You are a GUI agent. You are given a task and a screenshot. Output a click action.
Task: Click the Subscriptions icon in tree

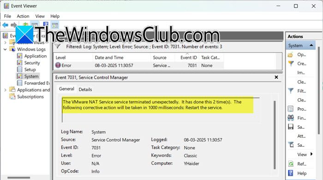[x=12, y=96]
